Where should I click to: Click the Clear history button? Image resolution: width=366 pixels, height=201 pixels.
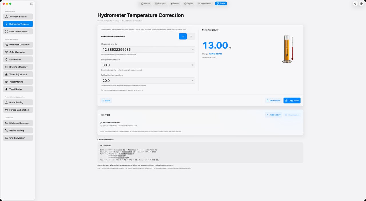tap(292, 115)
